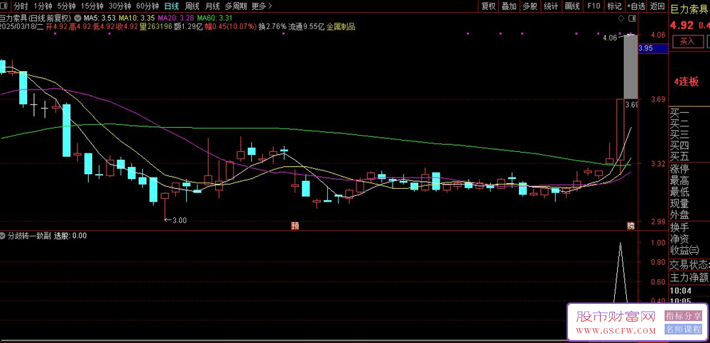
Task: Switch to 5分钟 period tab
Action: [x=66, y=6]
